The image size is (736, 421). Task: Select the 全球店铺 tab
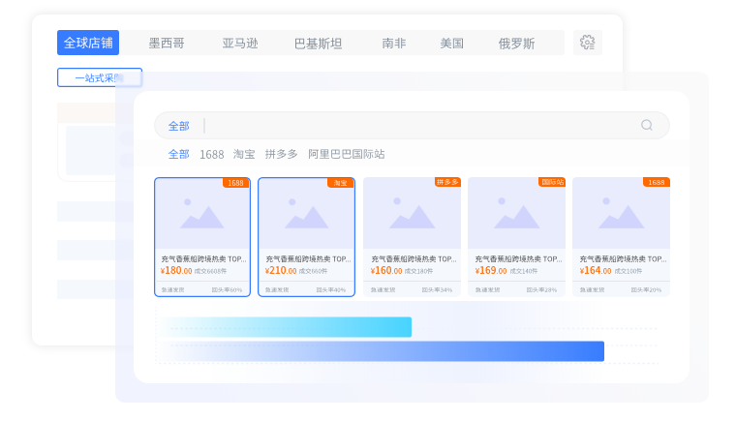click(88, 43)
